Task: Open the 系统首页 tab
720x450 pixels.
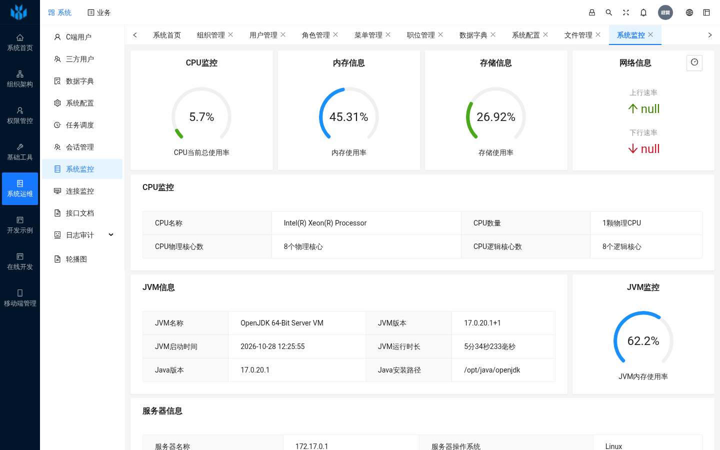Action: click(167, 35)
